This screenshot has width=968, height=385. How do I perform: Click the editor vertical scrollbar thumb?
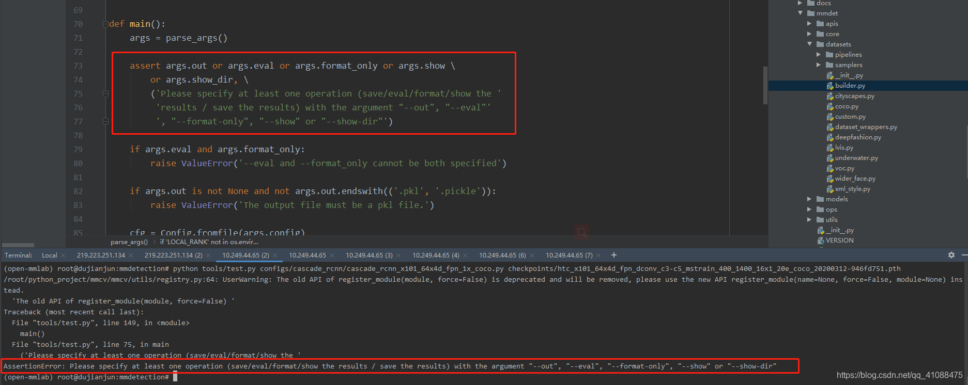(x=765, y=85)
